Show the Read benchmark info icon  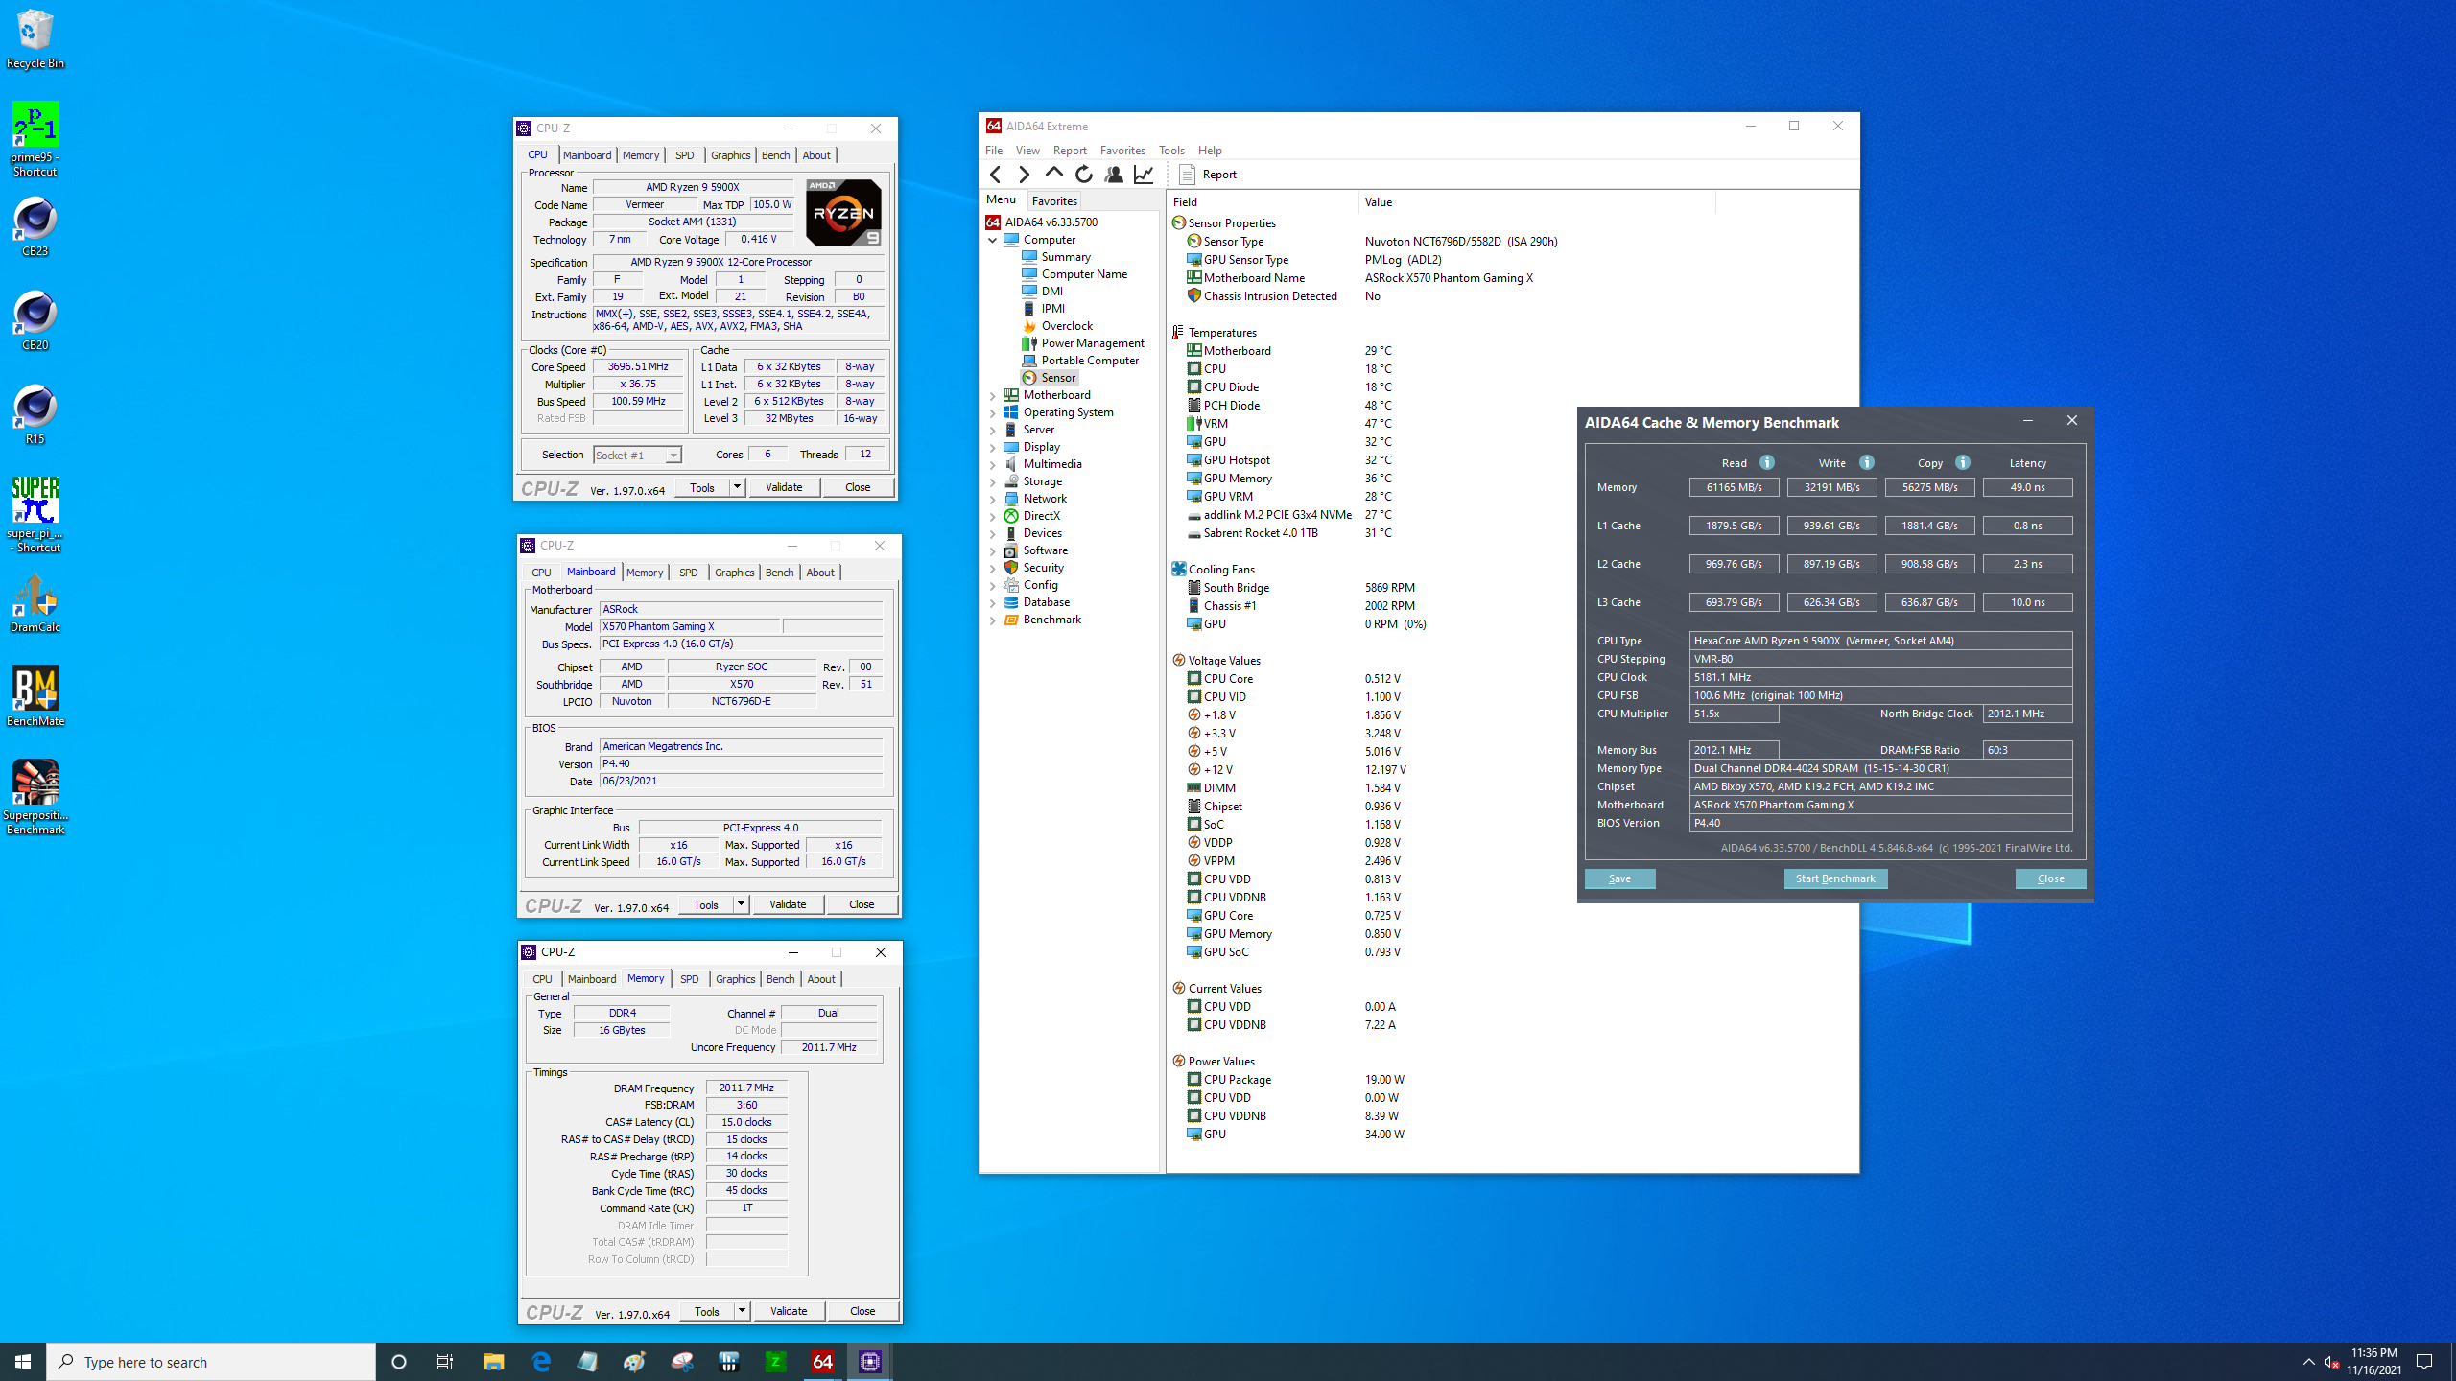(1767, 462)
